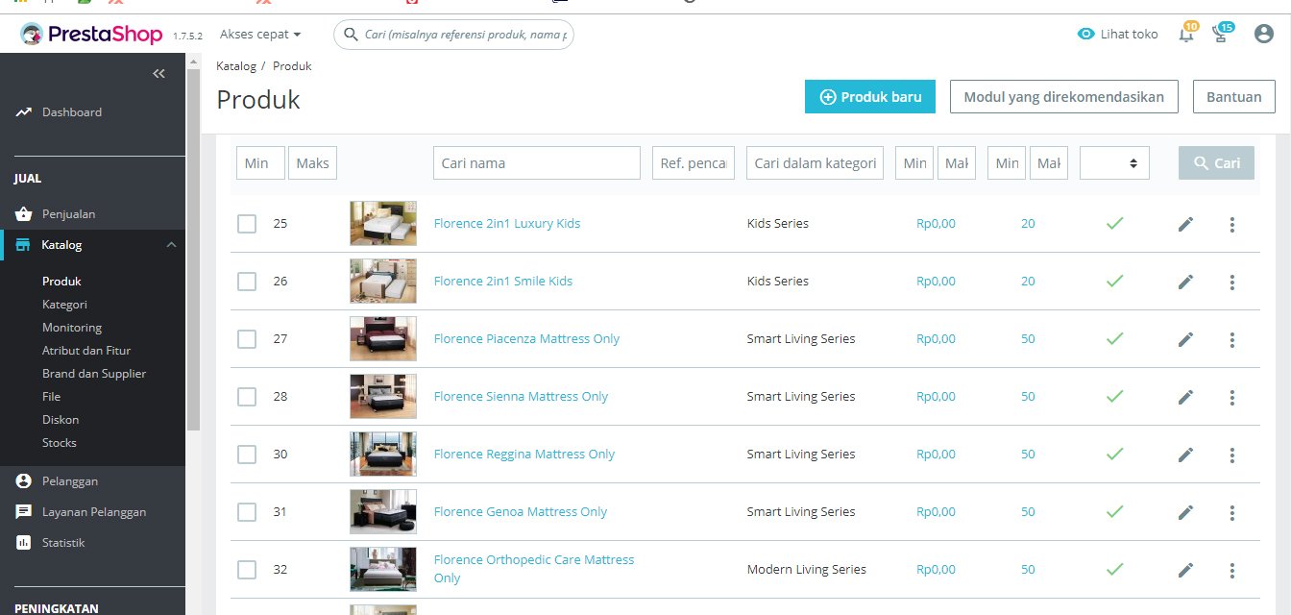This screenshot has width=1291, height=615.
Task: Open Atribut dan Fitur submenu item
Action: pos(86,351)
